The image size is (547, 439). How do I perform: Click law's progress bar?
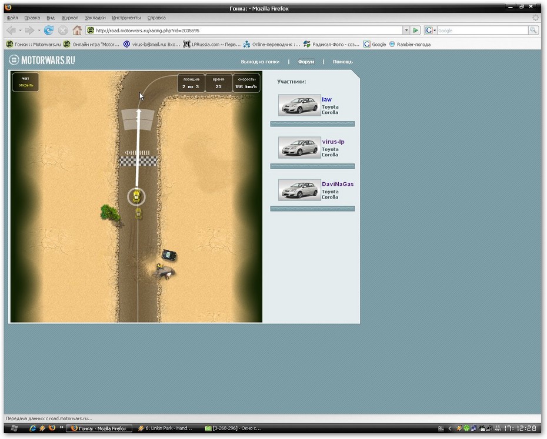[x=312, y=124]
